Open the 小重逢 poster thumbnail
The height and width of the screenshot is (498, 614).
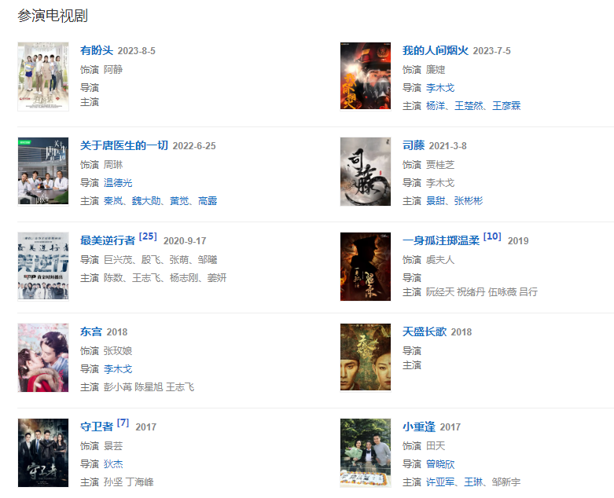coord(366,452)
